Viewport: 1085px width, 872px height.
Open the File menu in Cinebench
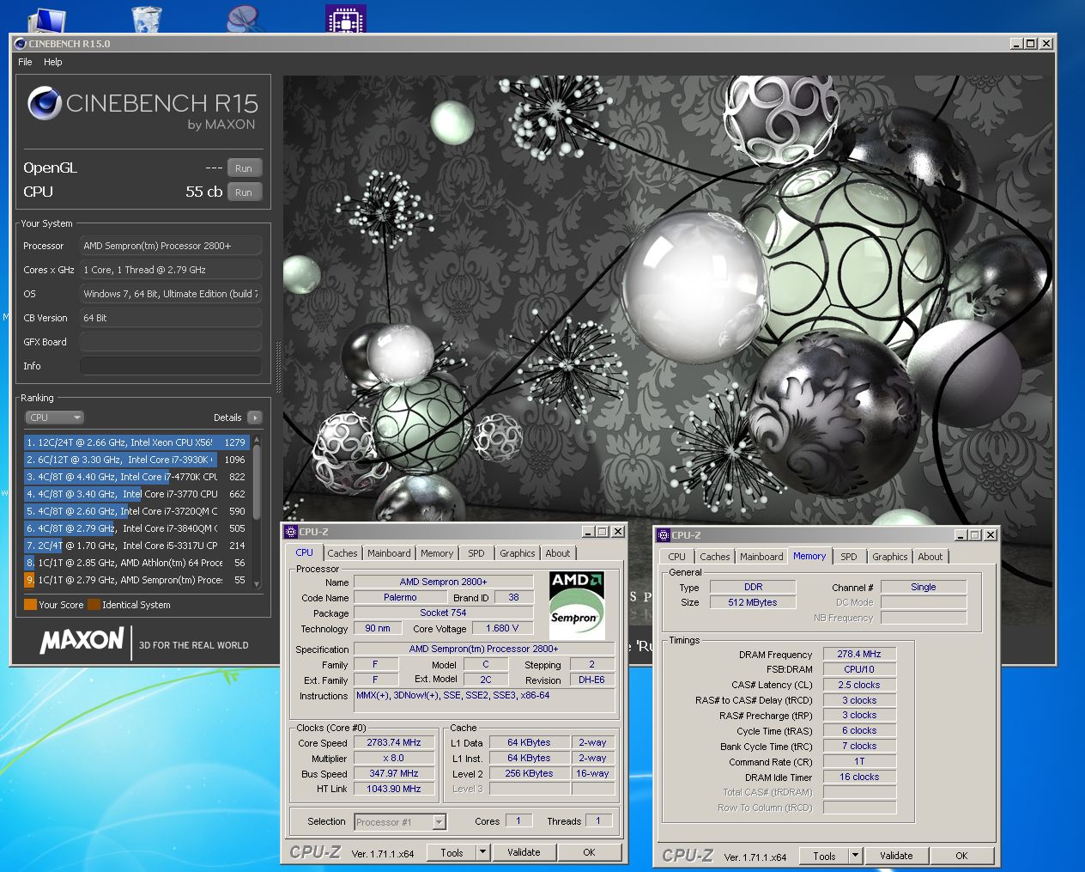25,62
